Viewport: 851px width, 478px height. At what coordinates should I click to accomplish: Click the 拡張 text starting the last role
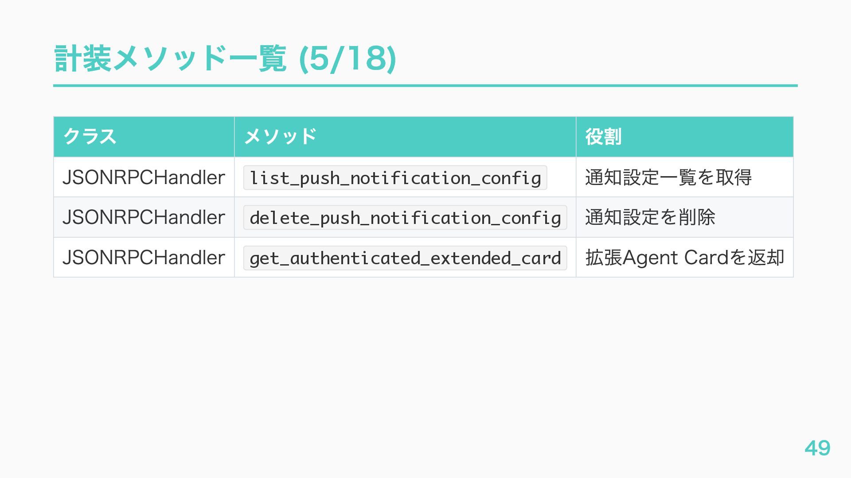tap(604, 258)
